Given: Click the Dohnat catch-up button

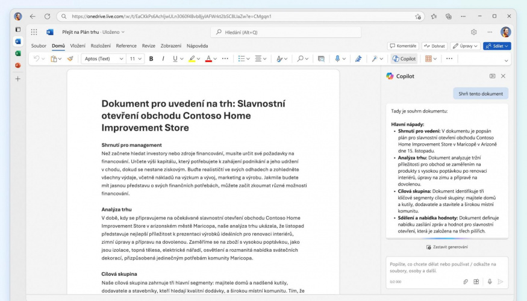Looking at the screenshot, I should (x=434, y=46).
